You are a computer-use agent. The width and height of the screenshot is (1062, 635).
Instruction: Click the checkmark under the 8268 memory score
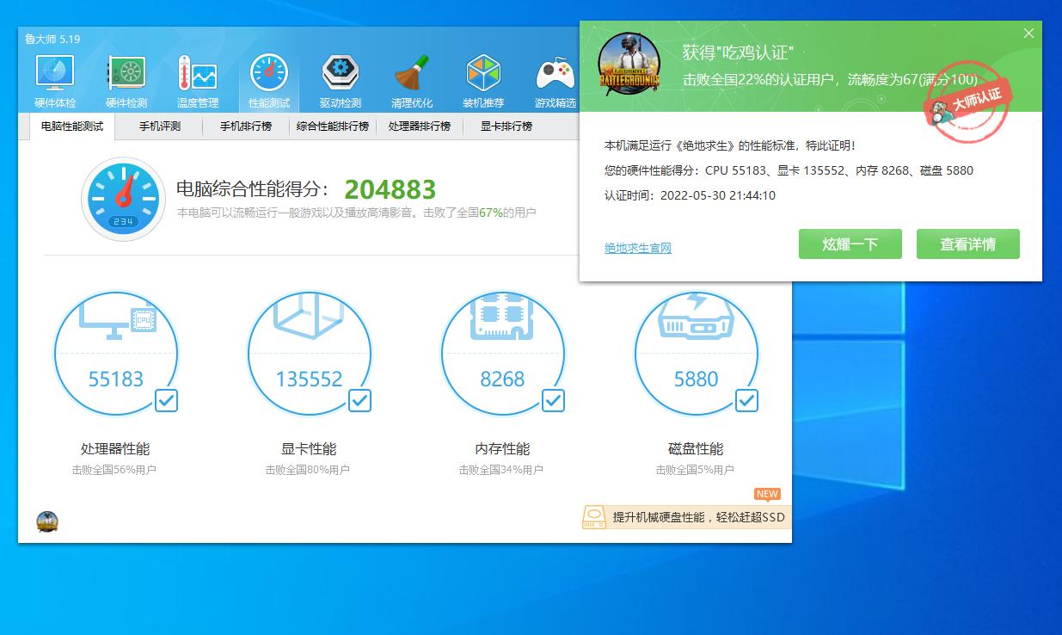coord(553,401)
